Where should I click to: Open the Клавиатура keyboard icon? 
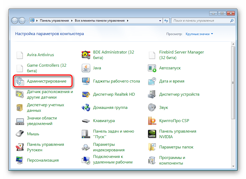click(86, 121)
